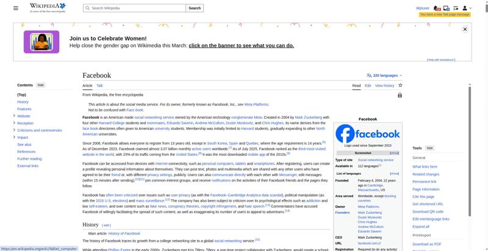
Task: Expand Criticisms and controversies in contents
Action: click(x=14, y=130)
